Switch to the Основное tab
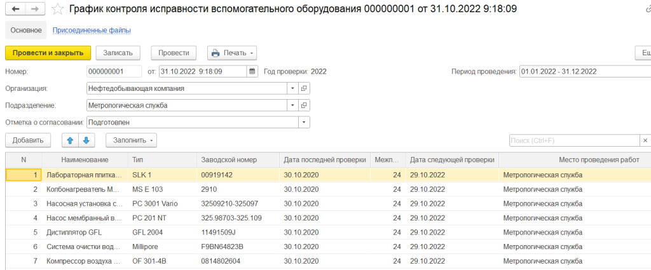Viewport: 651px width, 270px height. [x=25, y=30]
